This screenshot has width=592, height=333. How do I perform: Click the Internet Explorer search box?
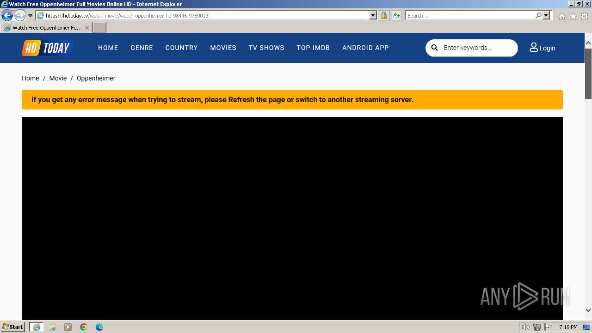(x=470, y=16)
